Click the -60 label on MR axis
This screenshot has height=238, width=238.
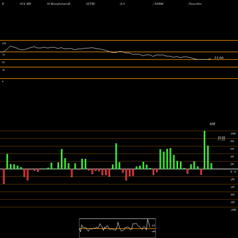pos(232,195)
